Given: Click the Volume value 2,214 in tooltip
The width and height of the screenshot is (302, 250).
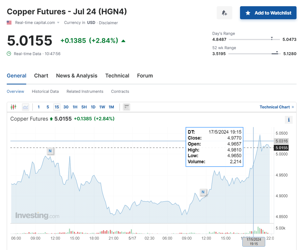Looking at the screenshot, I should [x=236, y=162].
